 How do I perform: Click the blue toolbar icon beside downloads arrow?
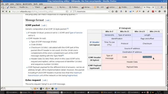121,11
